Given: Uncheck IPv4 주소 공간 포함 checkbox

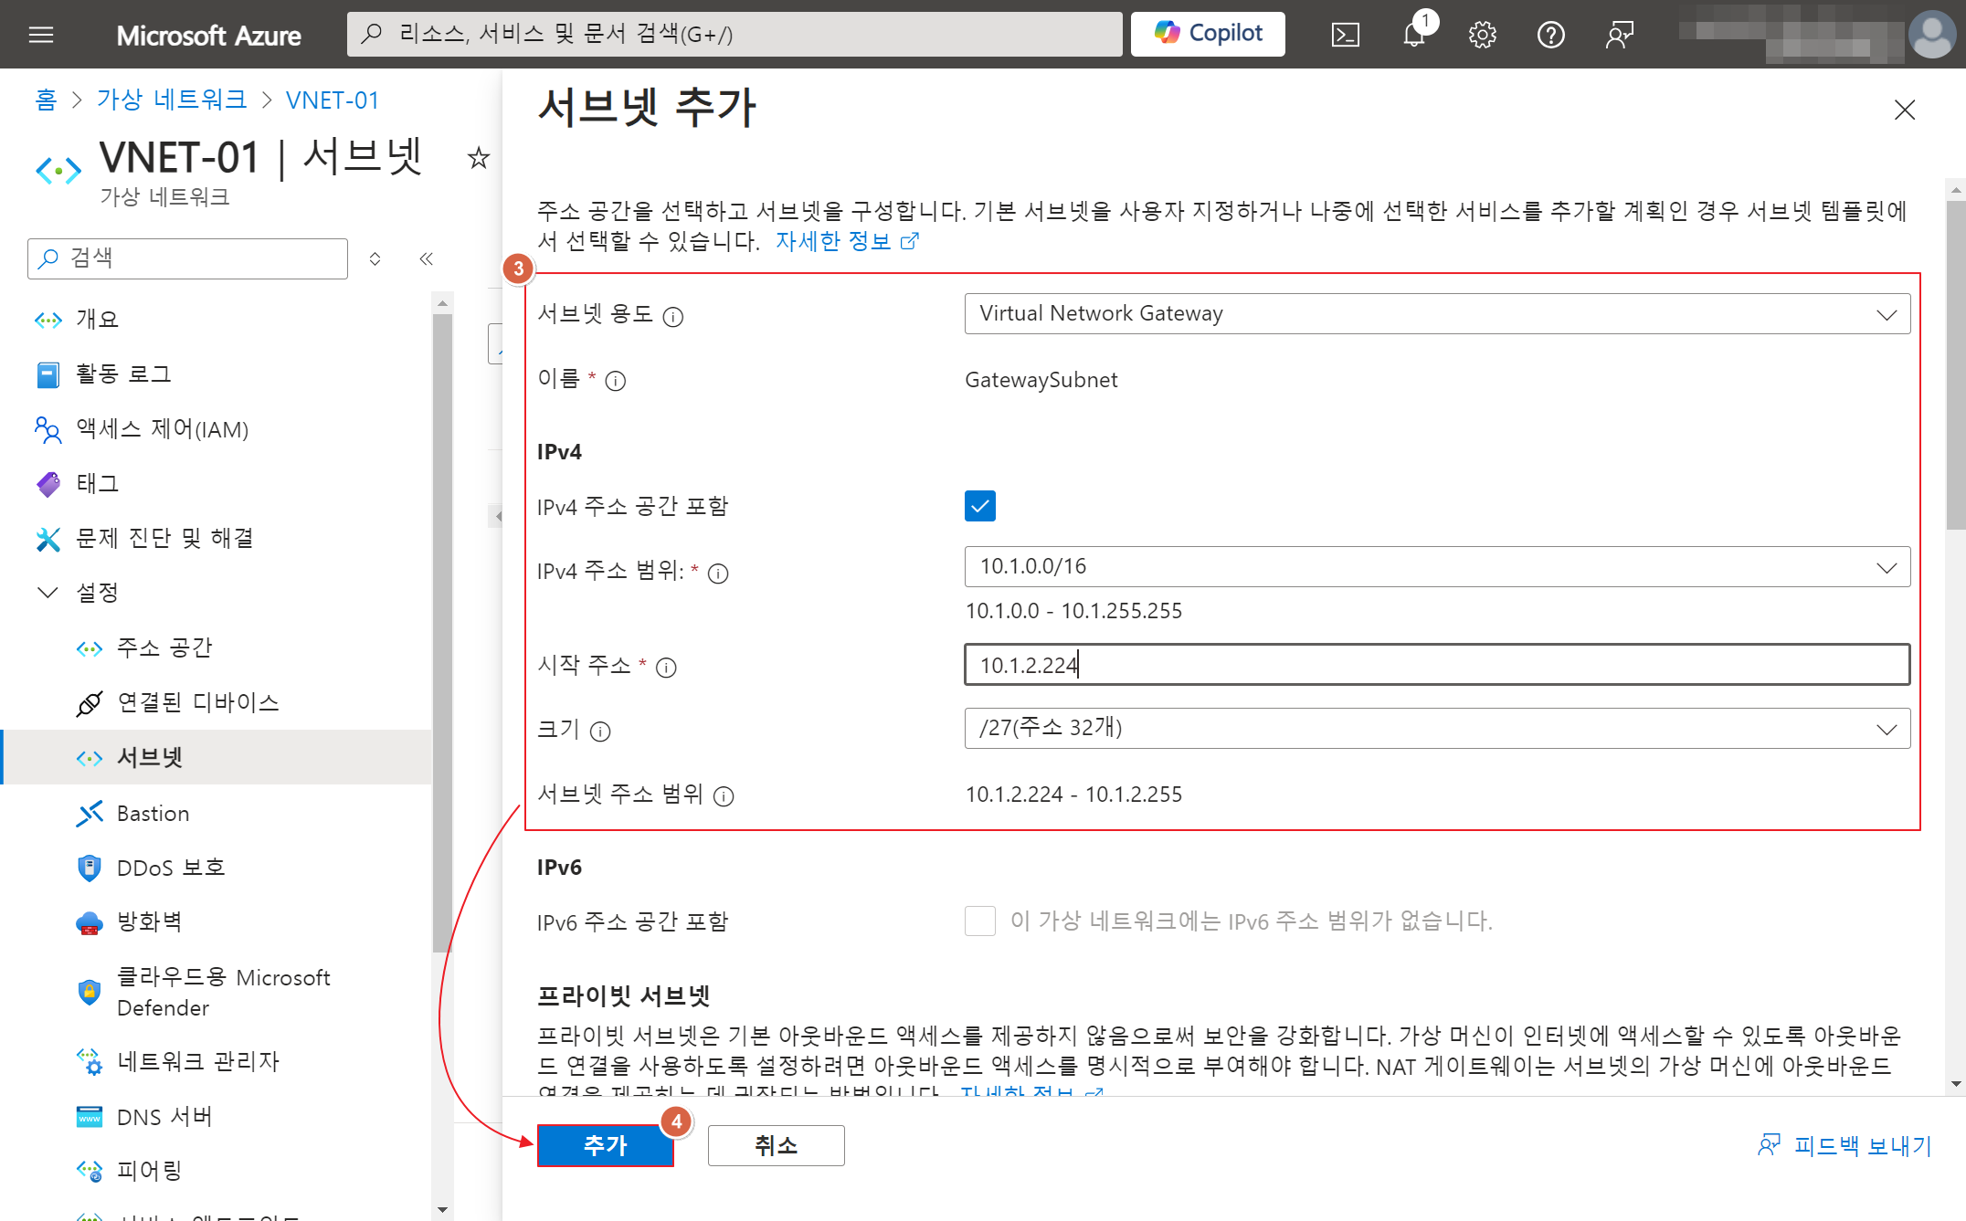Looking at the screenshot, I should [x=979, y=506].
